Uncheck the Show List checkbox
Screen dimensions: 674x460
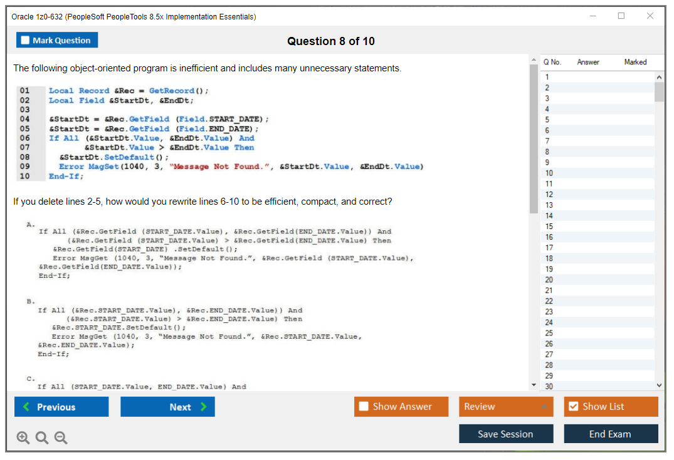point(572,406)
